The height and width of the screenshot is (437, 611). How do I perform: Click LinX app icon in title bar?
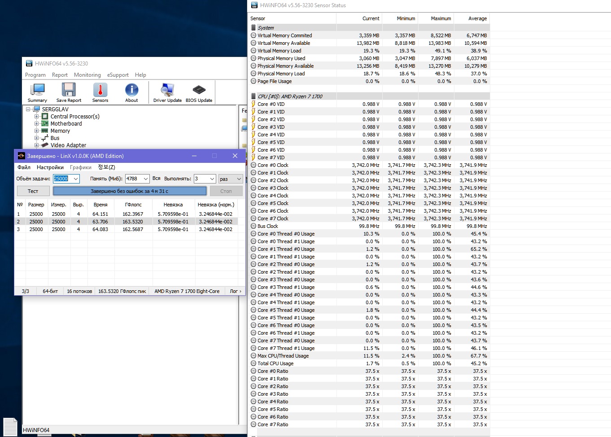coord(21,156)
